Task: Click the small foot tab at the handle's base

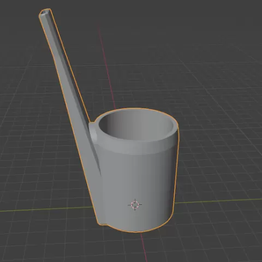Action: [x=103, y=224]
